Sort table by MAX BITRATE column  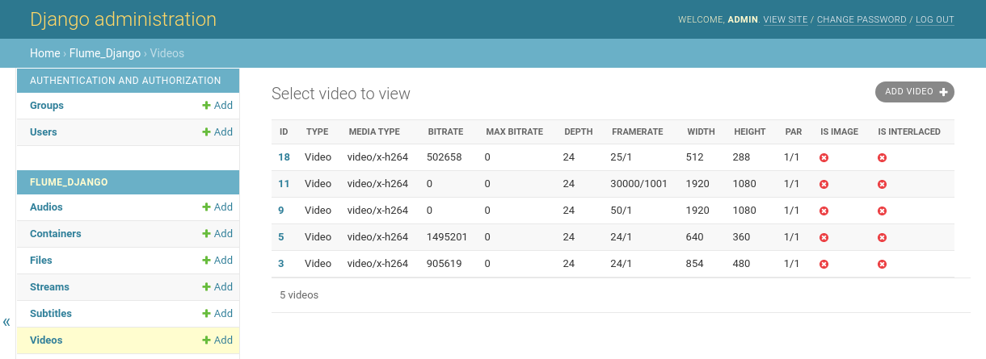[514, 131]
